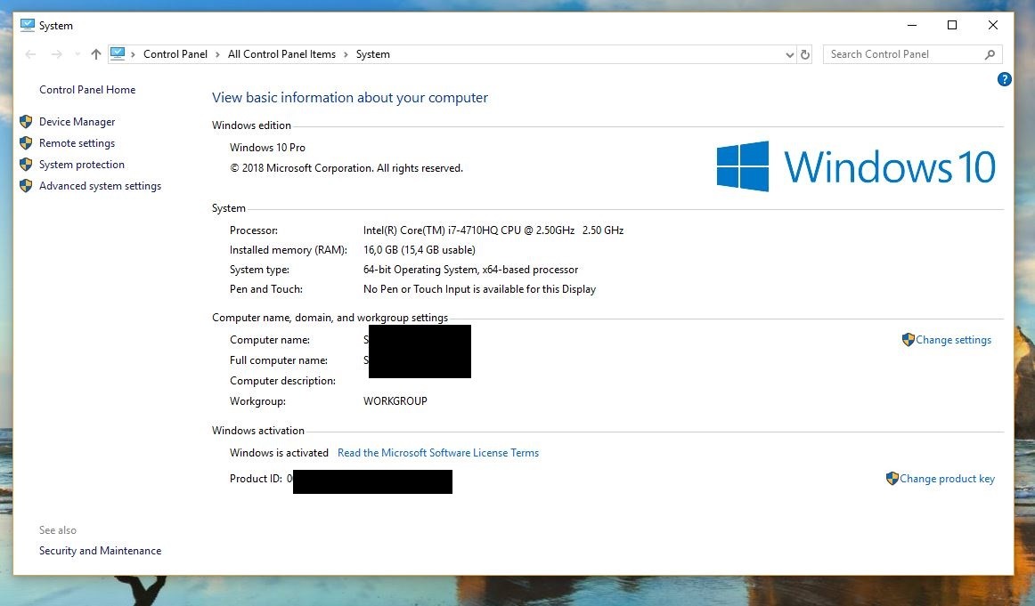
Task: Click the Back navigation arrow
Action: point(30,54)
